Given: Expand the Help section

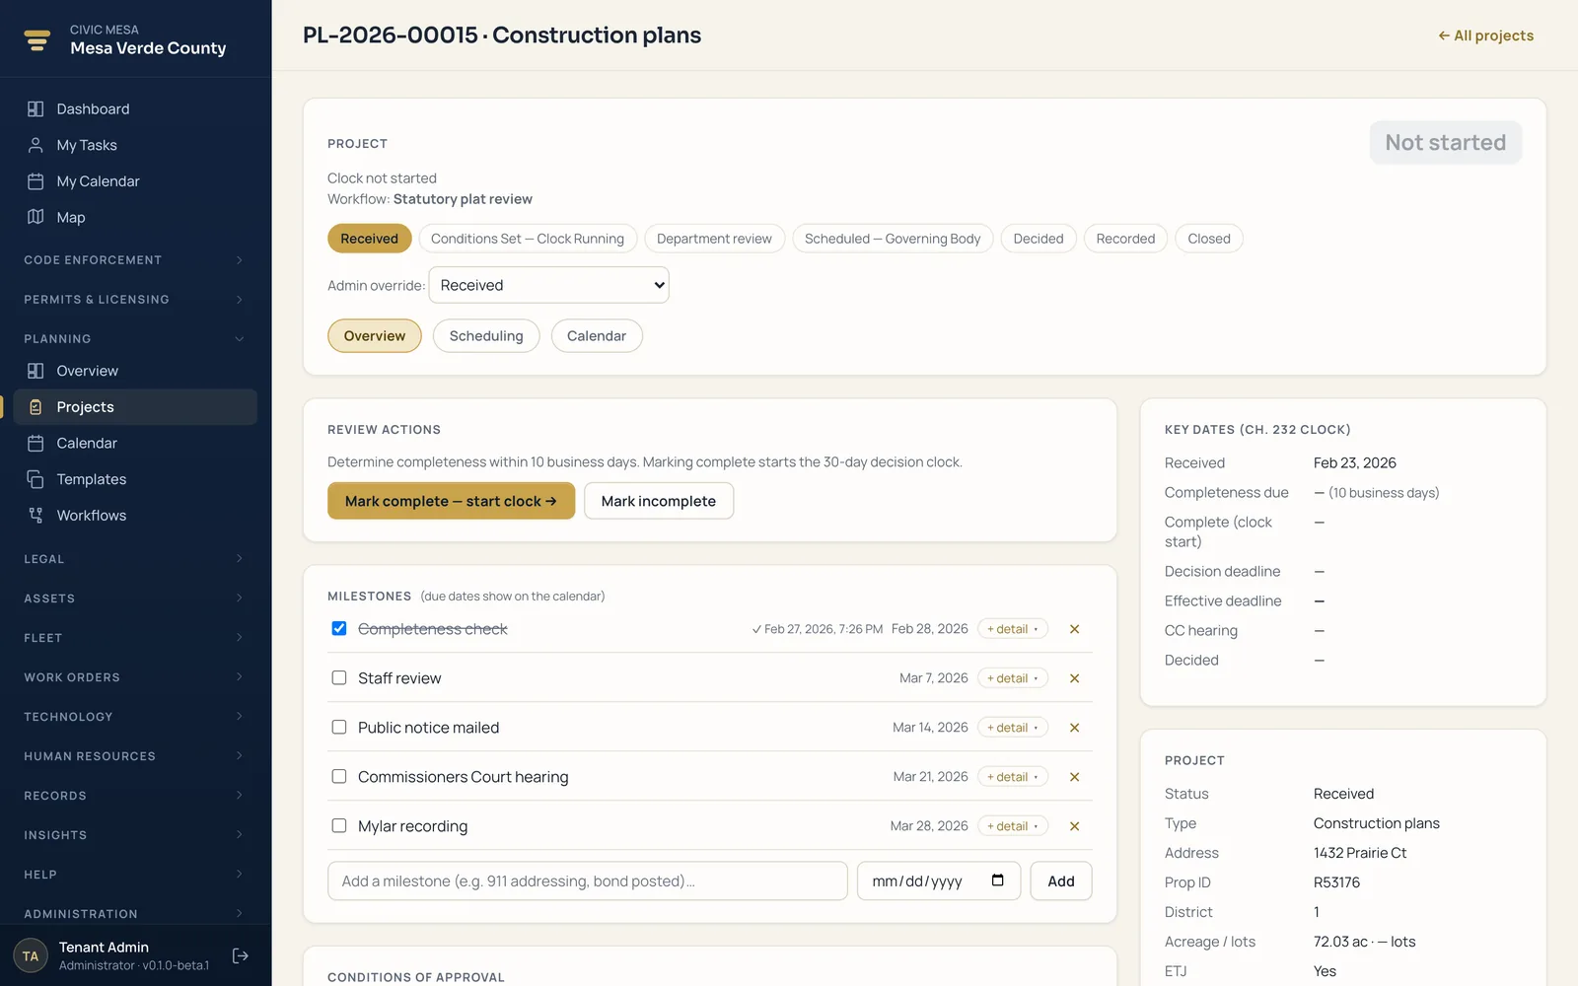Looking at the screenshot, I should pyautogui.click(x=135, y=875).
